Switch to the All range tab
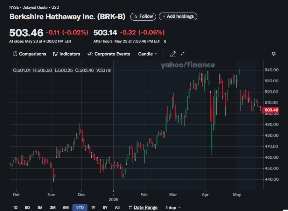Image resolution: width=288 pixels, height=211 pixels. [117, 208]
